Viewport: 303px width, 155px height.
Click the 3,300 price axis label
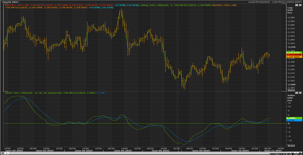point(291,85)
